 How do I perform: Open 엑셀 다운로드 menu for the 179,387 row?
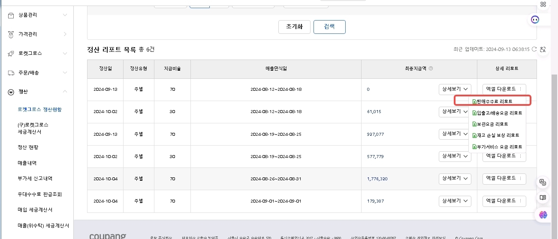point(504,201)
